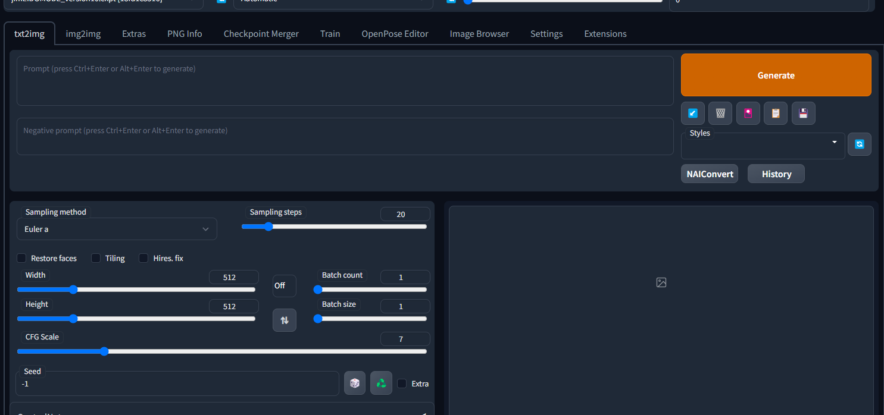Open the Image Browser tab
Screen dimensions: 884x415
(x=479, y=34)
